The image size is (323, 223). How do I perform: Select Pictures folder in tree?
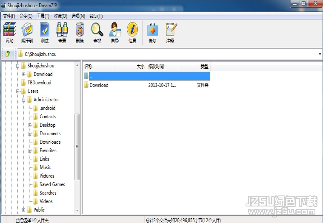tap(47, 176)
